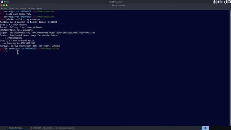Open the como superusuario taskbar item
This screenshot has width=231, height=130.
64,128
